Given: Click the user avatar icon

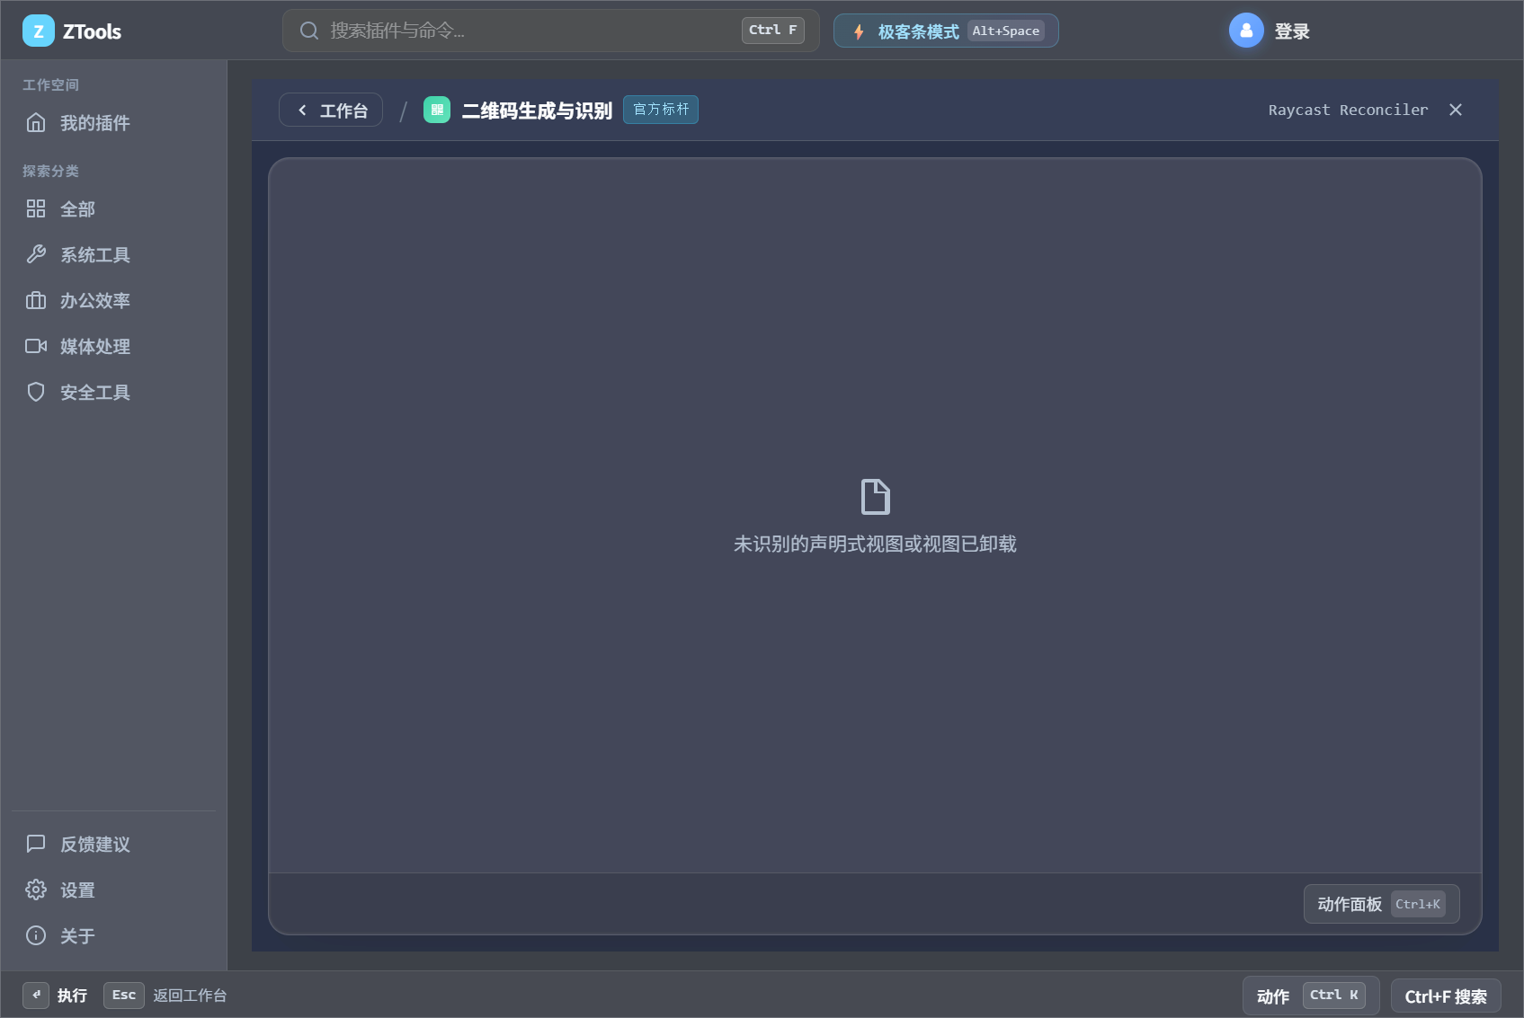Looking at the screenshot, I should [x=1246, y=31].
